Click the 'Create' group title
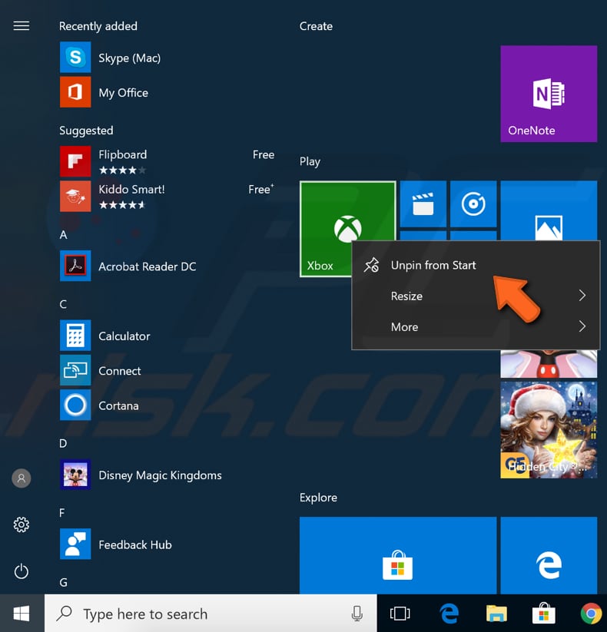The height and width of the screenshot is (632, 607). click(x=316, y=26)
